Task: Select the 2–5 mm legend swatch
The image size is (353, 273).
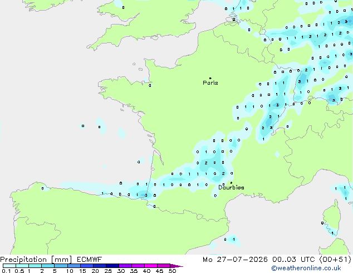Action: [x=48, y=266]
